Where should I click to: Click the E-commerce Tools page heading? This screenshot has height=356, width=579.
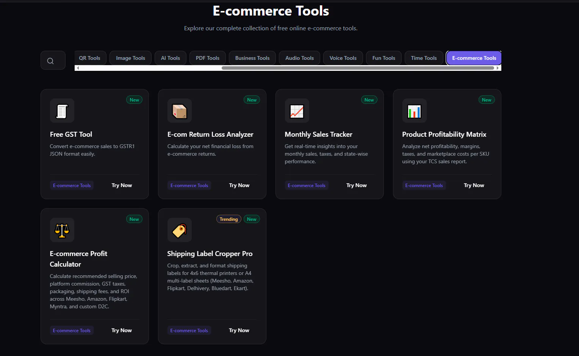click(x=271, y=11)
